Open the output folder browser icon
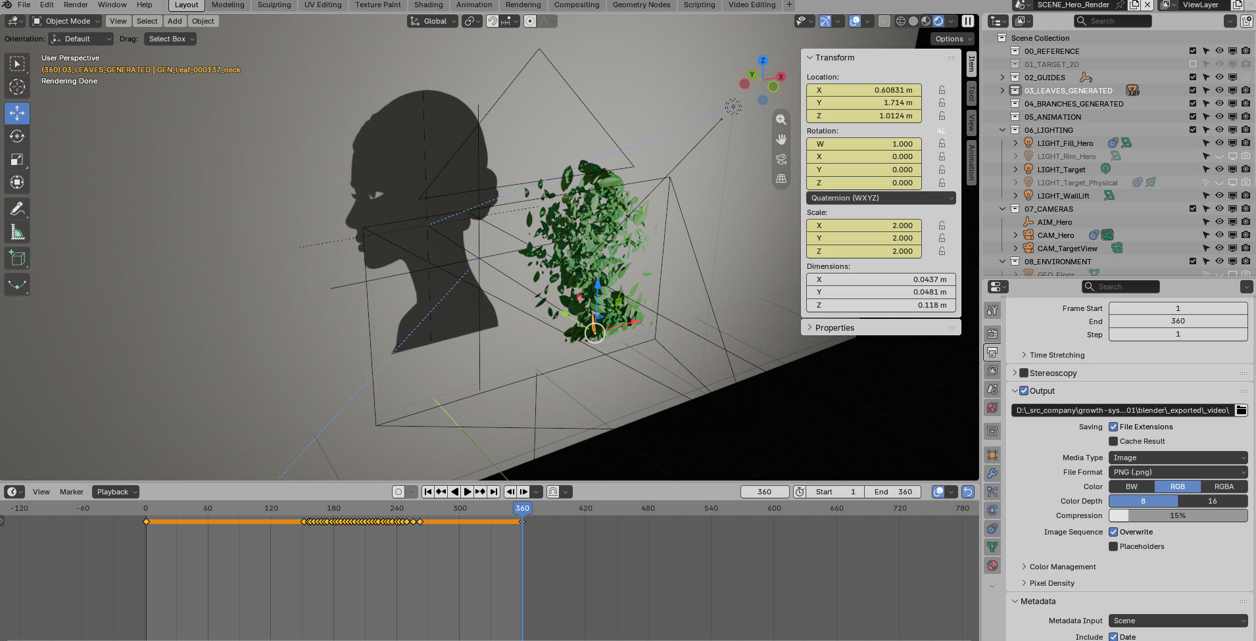 coord(1241,410)
